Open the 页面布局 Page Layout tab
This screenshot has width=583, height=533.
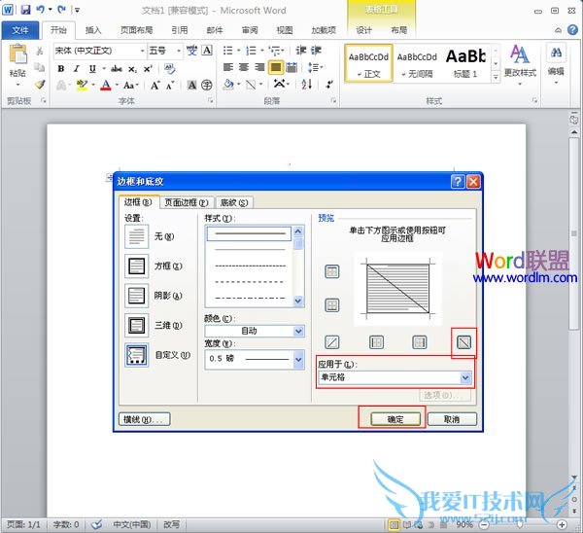point(136,30)
